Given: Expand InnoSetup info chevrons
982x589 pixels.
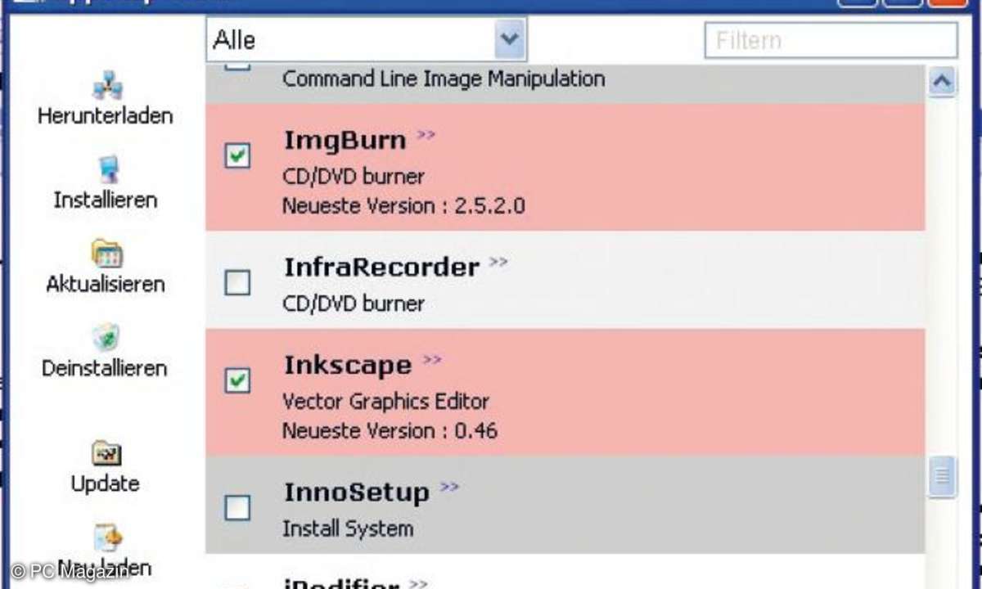Looking at the screenshot, I should (x=449, y=488).
